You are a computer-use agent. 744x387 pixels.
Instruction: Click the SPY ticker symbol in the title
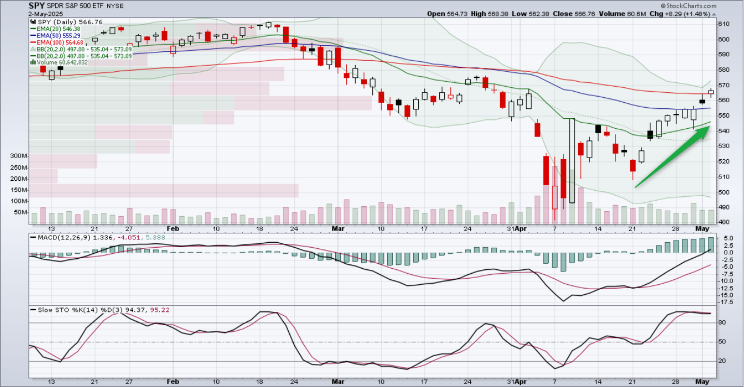click(37, 6)
